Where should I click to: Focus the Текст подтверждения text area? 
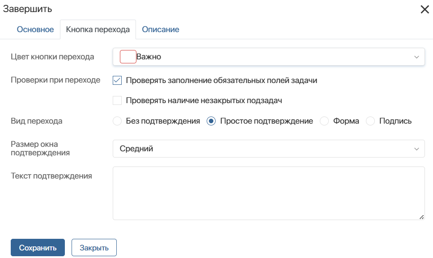pos(269,193)
